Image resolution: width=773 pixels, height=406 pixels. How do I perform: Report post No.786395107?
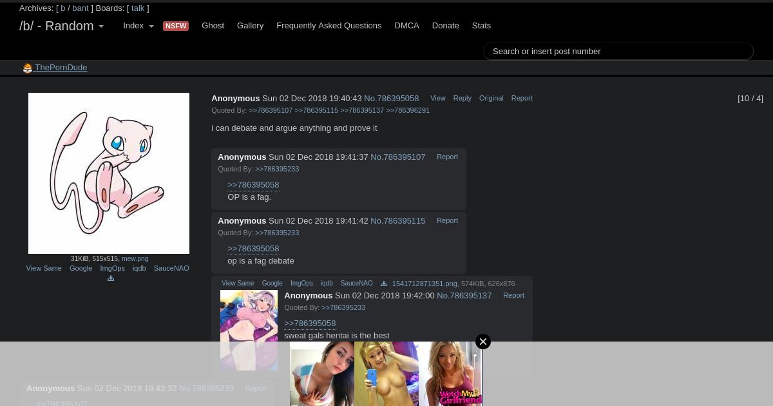click(447, 157)
